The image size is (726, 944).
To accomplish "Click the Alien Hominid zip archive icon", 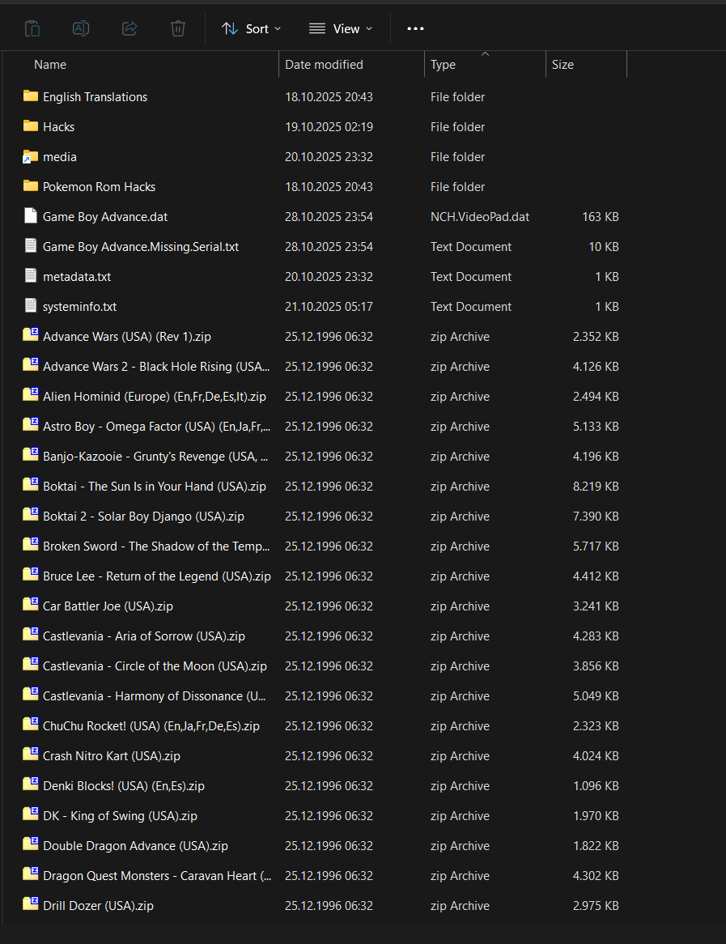I will [31, 396].
